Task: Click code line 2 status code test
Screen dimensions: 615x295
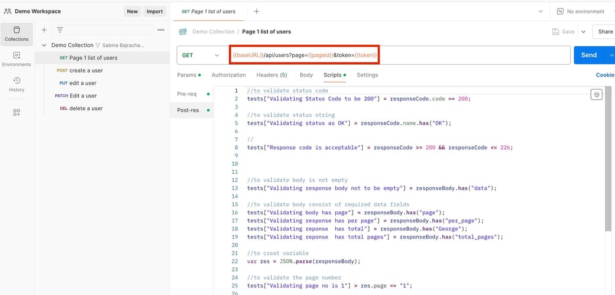Action: [359, 99]
